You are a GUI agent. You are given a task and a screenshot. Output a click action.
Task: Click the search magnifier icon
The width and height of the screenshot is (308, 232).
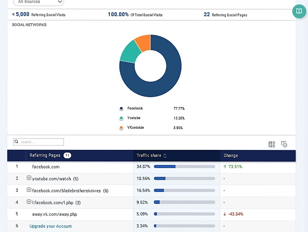(16, 142)
